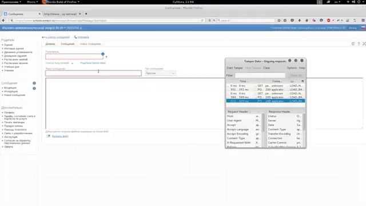
Task: Click User-Agent in the request headers list
Action: 234,121
